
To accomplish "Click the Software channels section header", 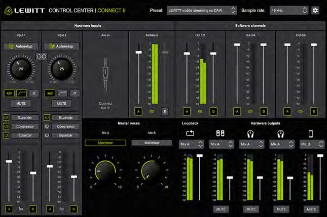I will point(250,26).
